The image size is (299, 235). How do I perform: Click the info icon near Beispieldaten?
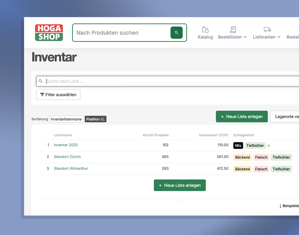pyautogui.click(x=280, y=206)
